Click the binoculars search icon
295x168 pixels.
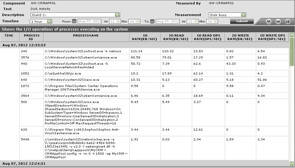[268, 21]
